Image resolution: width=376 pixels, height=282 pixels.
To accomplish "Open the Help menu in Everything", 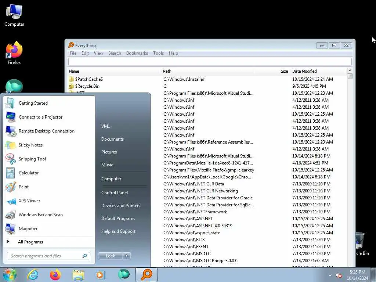I will tap(173, 53).
